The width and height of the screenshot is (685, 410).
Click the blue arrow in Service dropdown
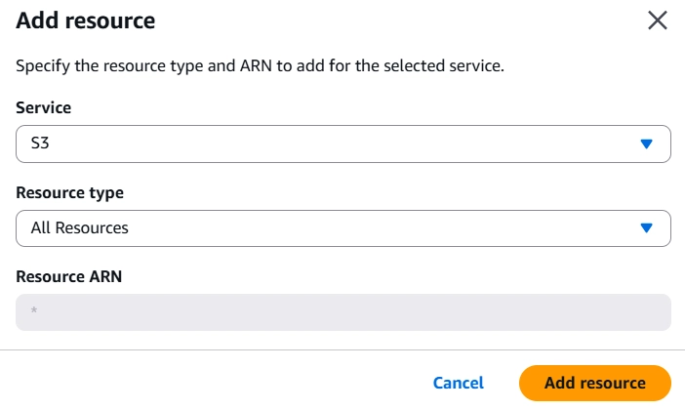click(x=645, y=143)
